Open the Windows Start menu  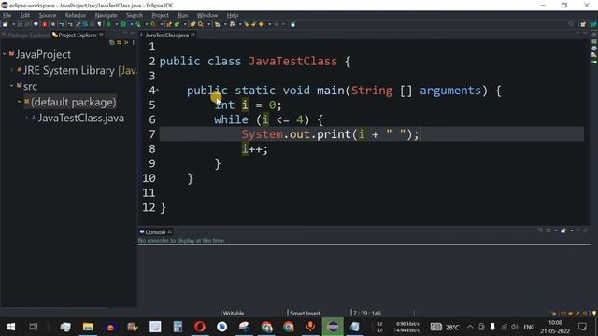pyautogui.click(x=11, y=327)
